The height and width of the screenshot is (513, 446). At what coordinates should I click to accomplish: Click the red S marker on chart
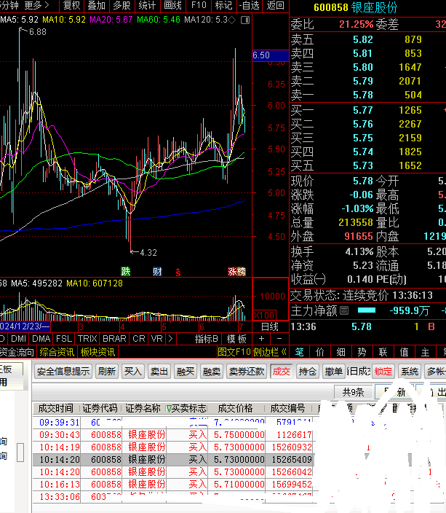tap(178, 273)
